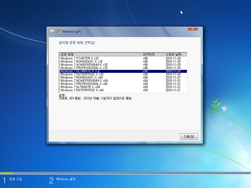Click the 운영 체제 column header
Viewport: 251px width, 188px height.
point(100,54)
